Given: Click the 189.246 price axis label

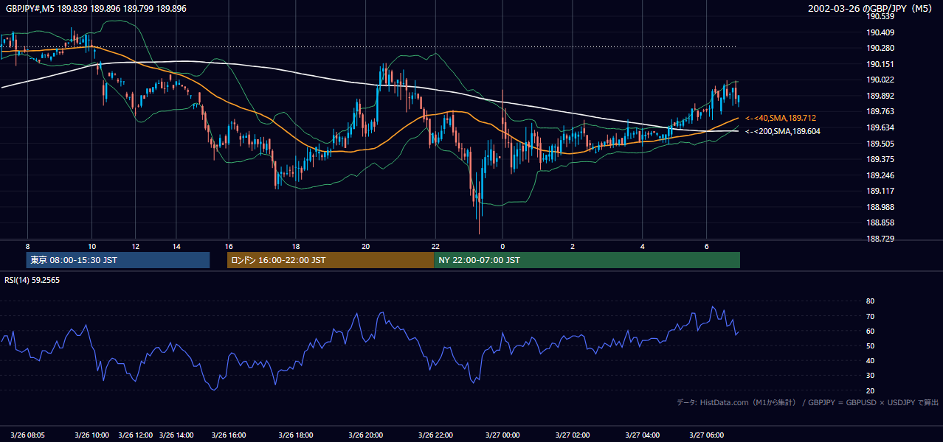Looking at the screenshot, I should click(x=881, y=175).
